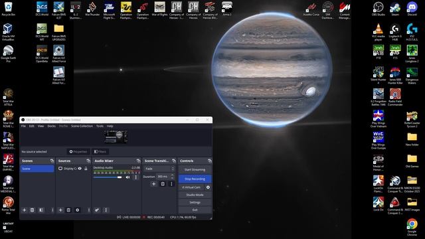Image resolution: width=425 pixels, height=239 pixels.
Task: Select War of Rights shortcut
Action: point(159,9)
